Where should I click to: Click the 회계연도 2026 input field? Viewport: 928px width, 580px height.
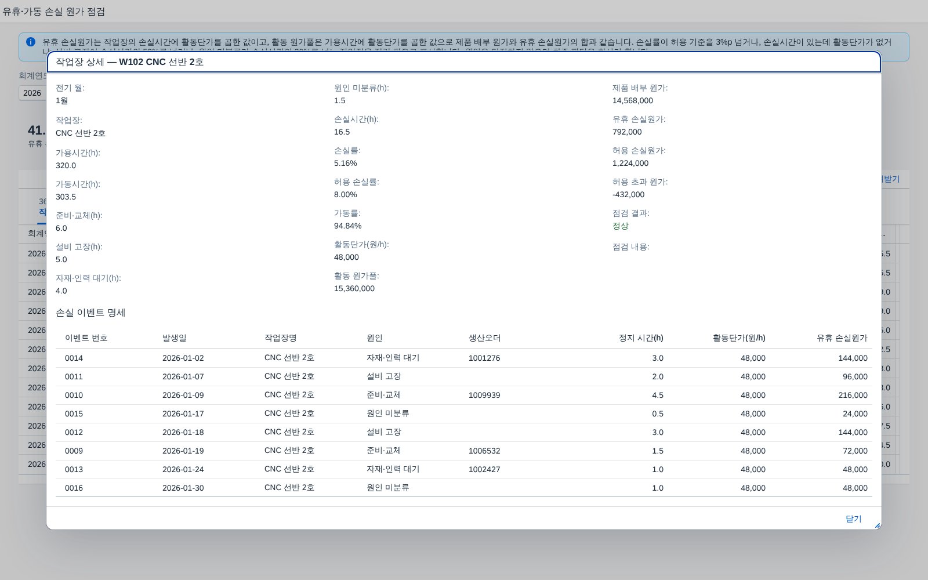click(x=32, y=93)
